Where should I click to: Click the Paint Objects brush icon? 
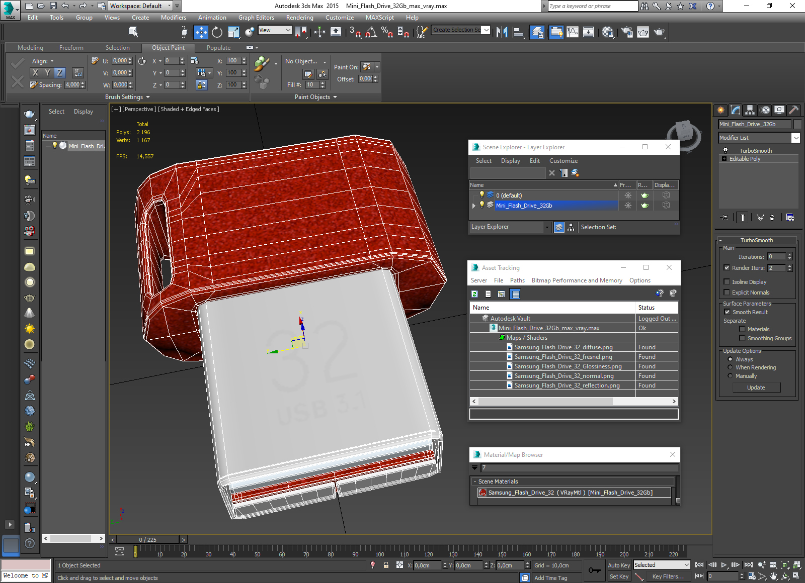coord(261,64)
